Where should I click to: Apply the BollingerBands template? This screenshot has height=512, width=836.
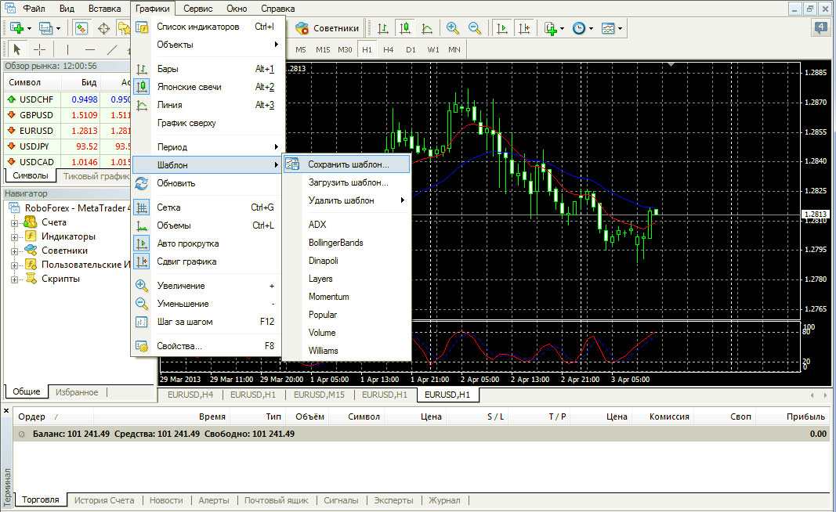(x=335, y=243)
